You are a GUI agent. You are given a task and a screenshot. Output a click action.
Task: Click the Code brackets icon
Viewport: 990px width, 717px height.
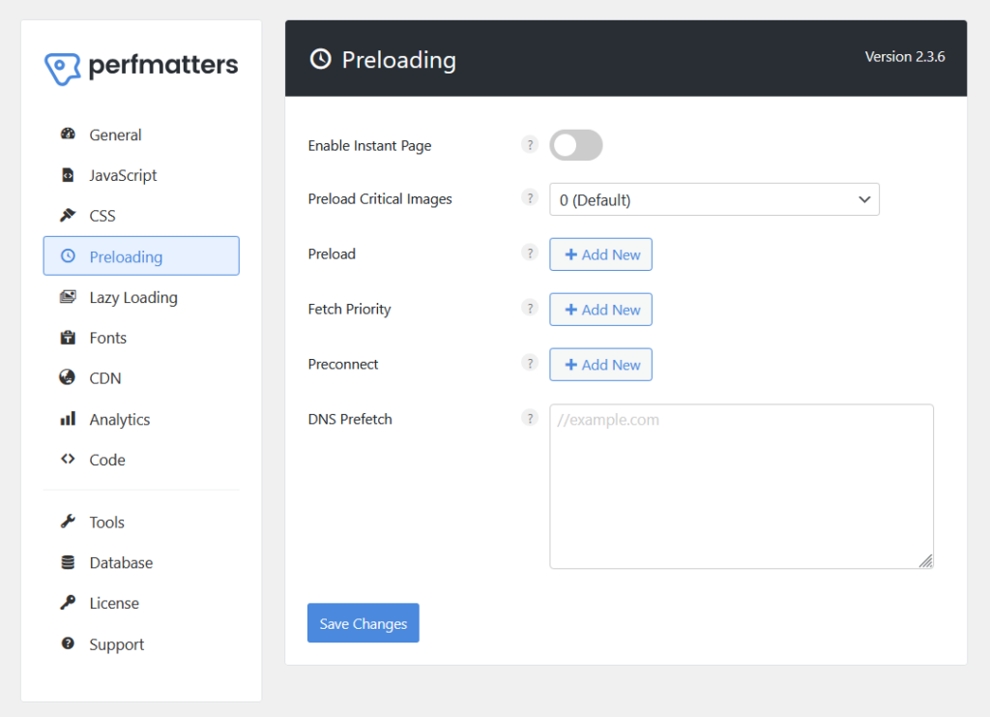(68, 460)
